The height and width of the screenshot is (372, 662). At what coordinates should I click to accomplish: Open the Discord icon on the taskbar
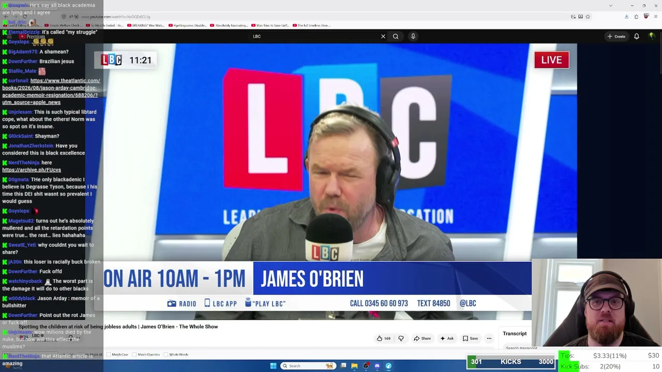(377, 366)
